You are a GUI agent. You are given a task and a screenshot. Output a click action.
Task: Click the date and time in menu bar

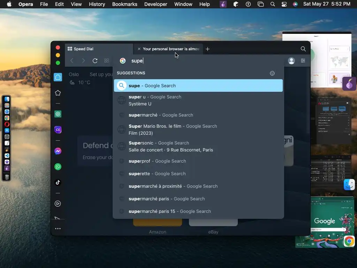tap(327, 4)
